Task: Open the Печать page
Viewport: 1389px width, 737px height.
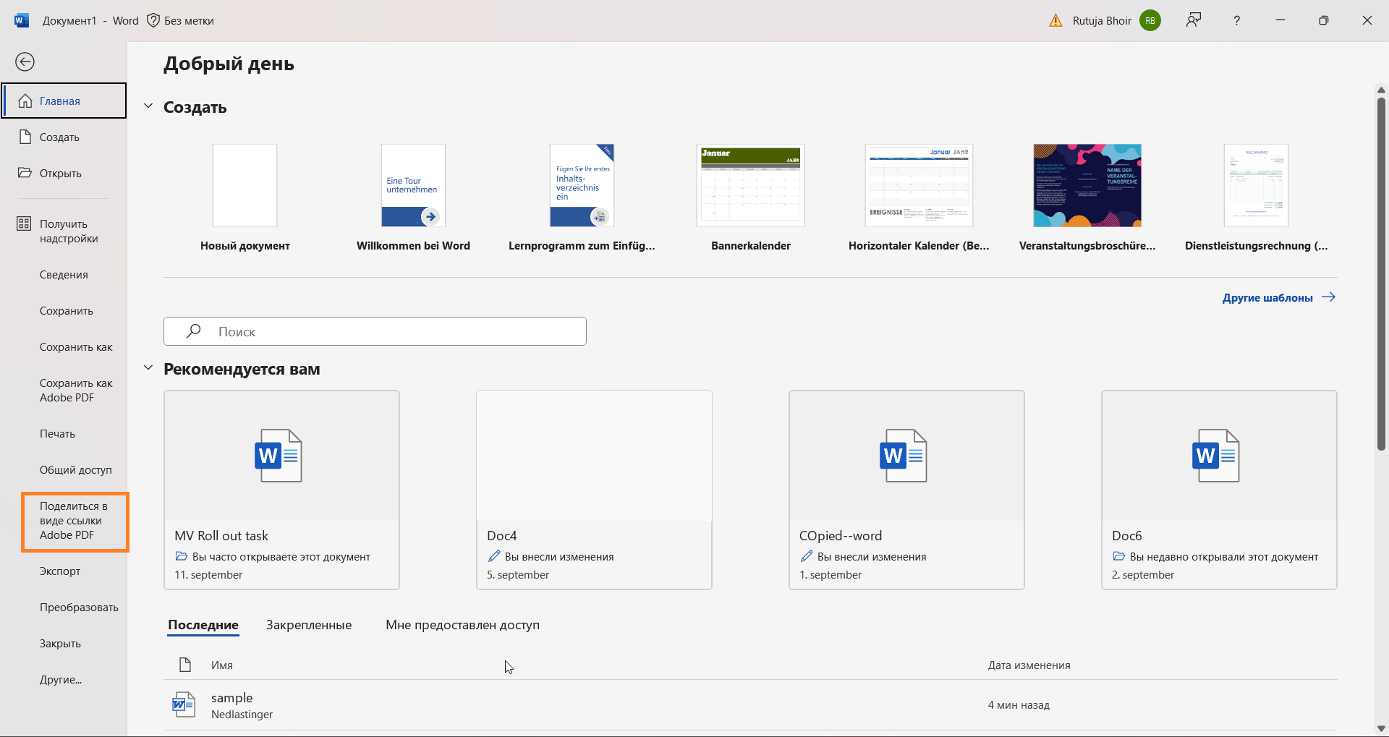Action: pos(64,434)
